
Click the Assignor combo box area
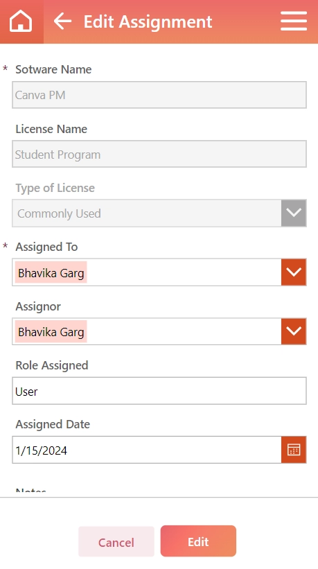tap(147, 331)
